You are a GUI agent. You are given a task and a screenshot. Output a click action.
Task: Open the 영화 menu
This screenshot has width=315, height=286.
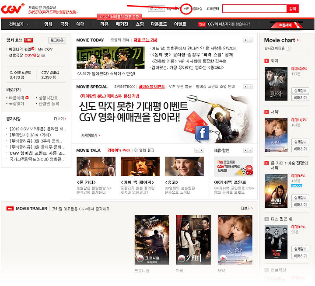pyautogui.click(x=48, y=24)
